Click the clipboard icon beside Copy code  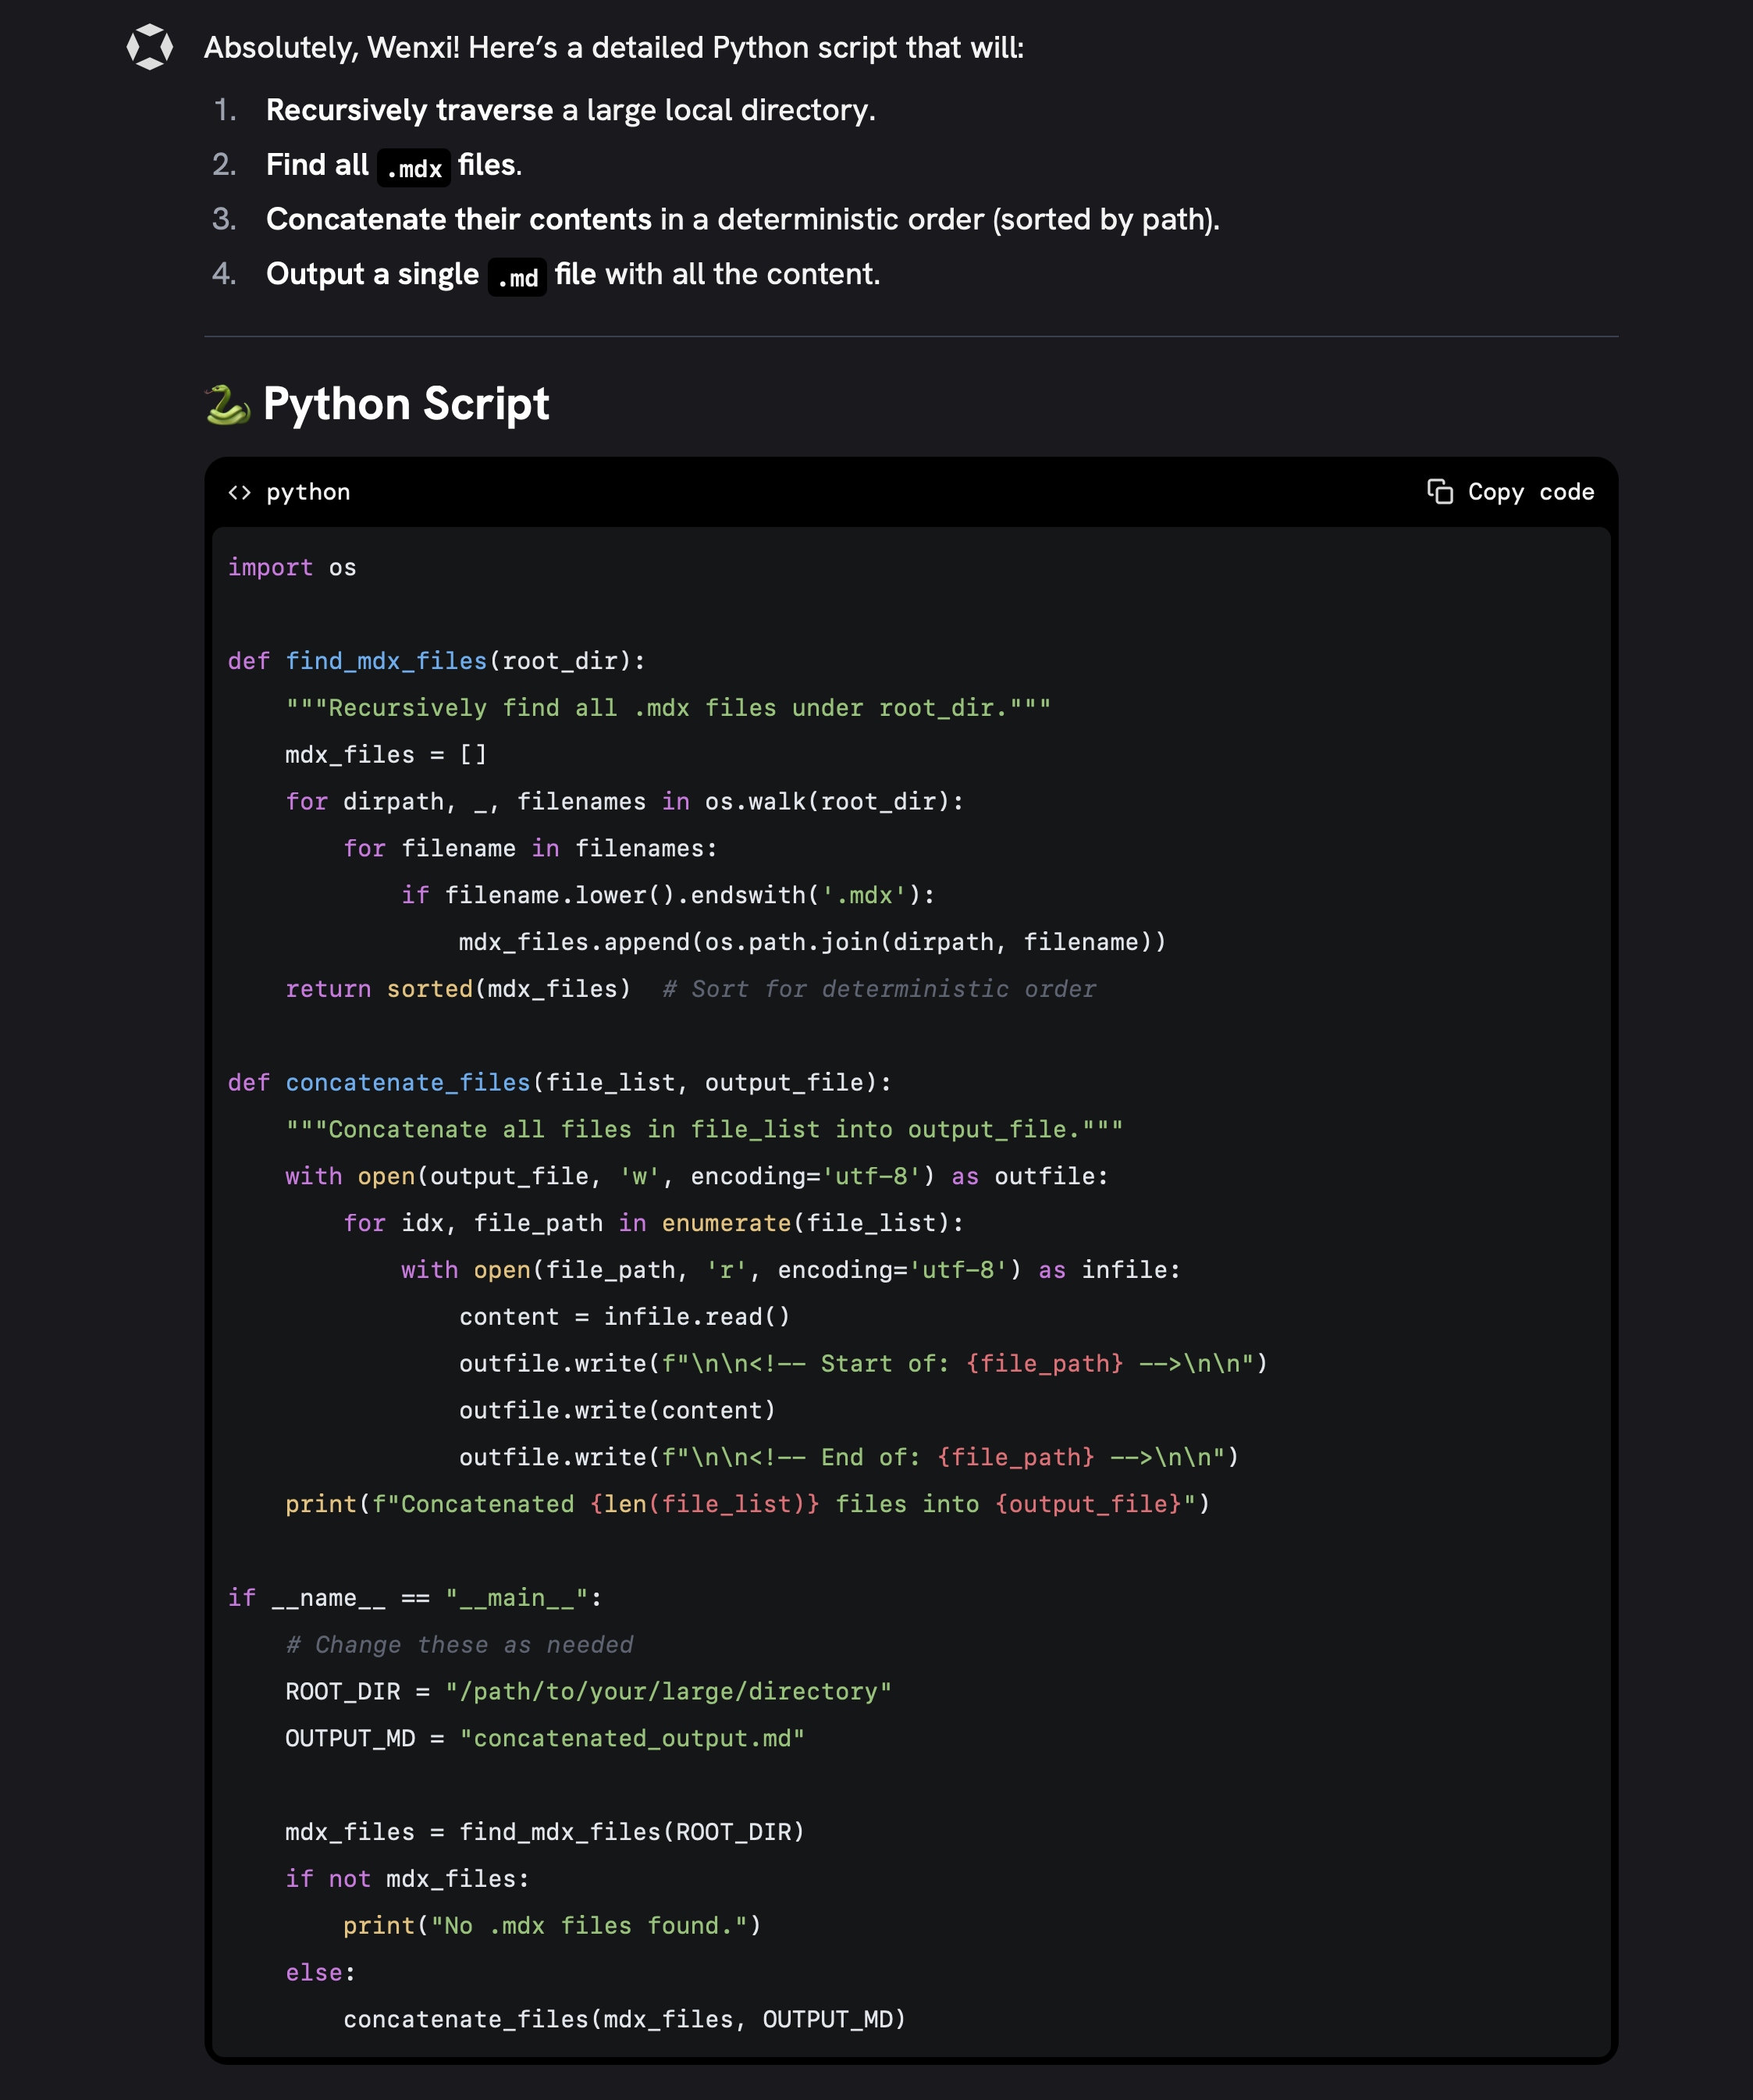(1441, 492)
